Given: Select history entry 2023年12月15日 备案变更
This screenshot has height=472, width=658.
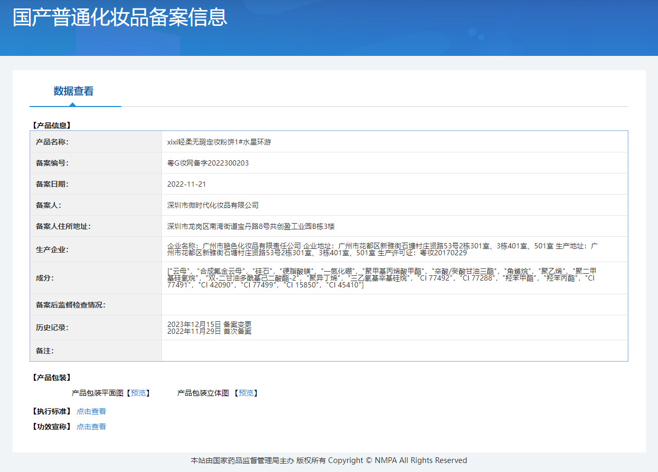Looking at the screenshot, I should [x=209, y=324].
